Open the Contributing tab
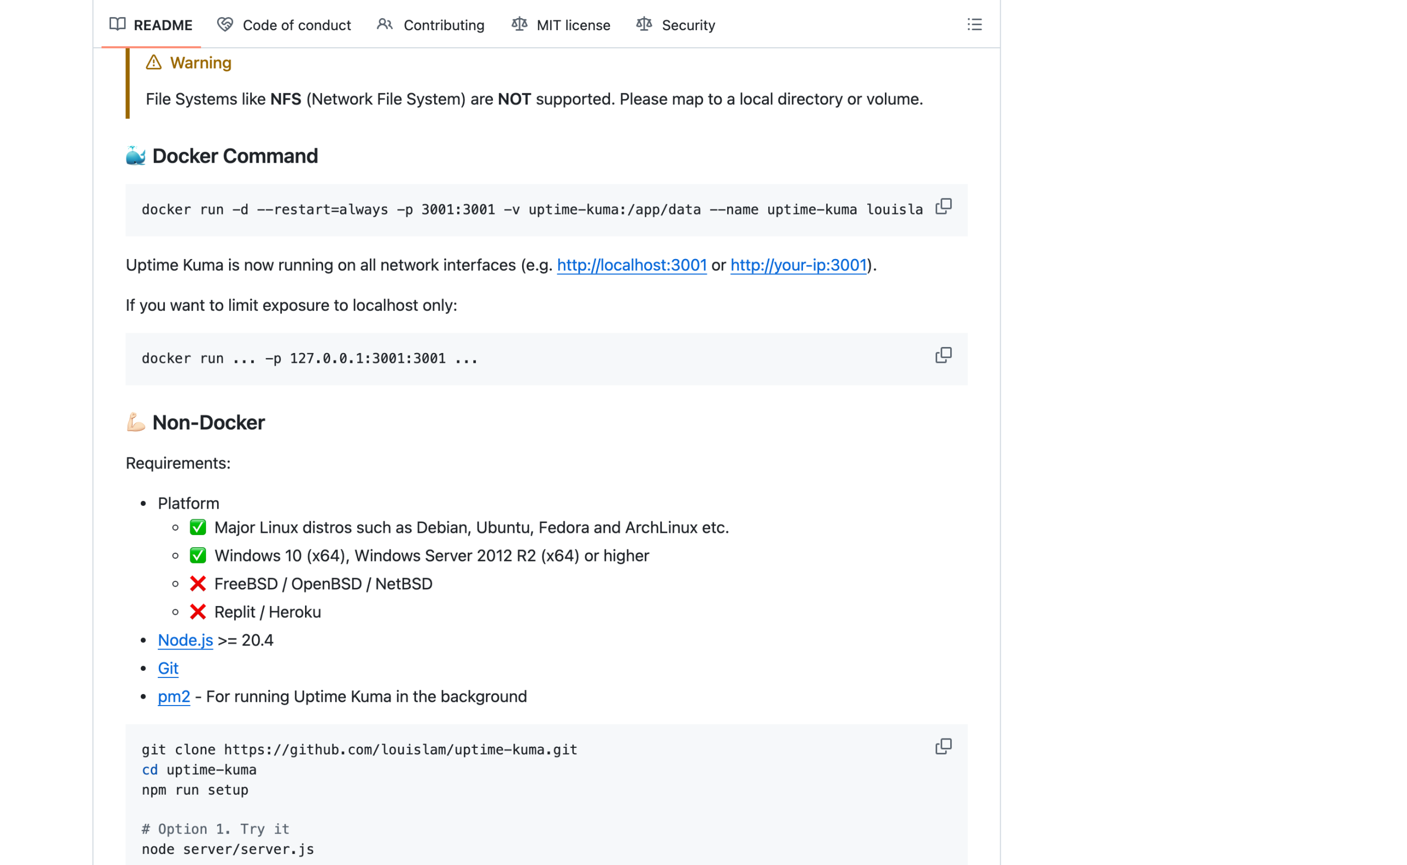1407x865 pixels. coord(430,25)
